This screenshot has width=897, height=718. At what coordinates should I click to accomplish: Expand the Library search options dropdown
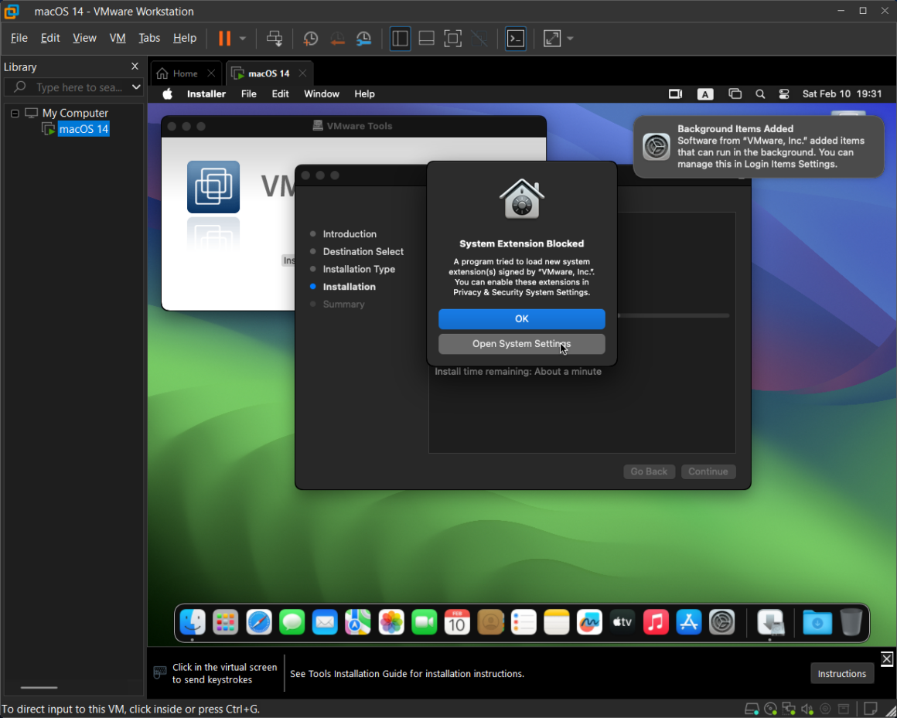pyautogui.click(x=136, y=87)
